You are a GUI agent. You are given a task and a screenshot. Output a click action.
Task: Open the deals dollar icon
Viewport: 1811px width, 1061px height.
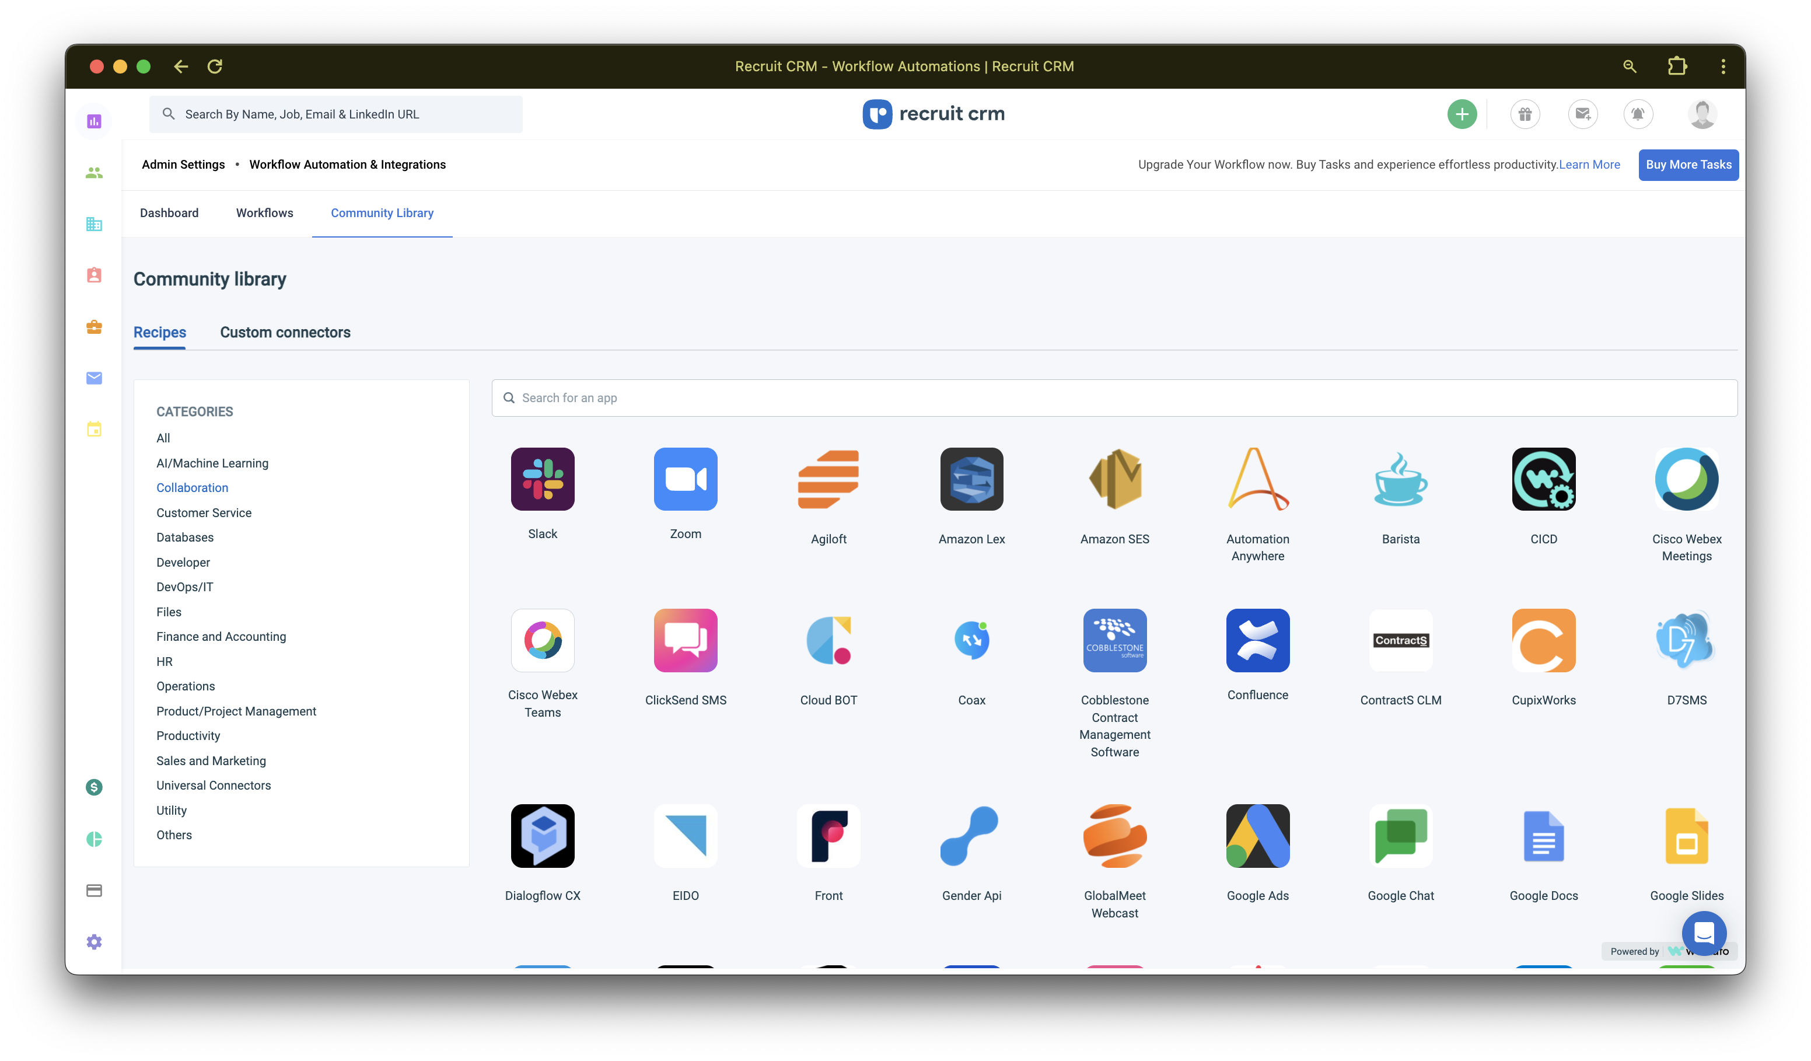click(93, 787)
